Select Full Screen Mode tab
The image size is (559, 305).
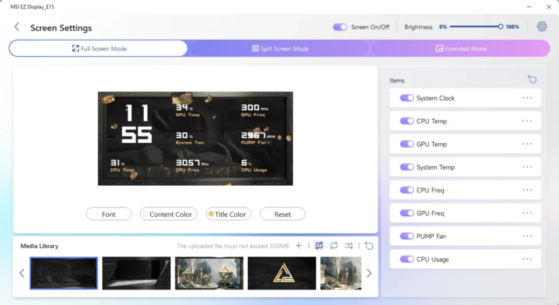click(98, 49)
